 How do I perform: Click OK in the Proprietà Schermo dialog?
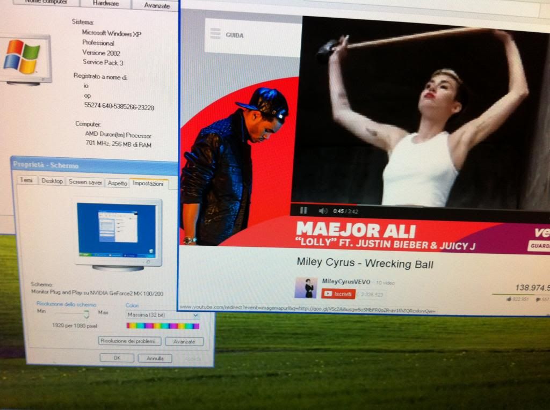(117, 358)
